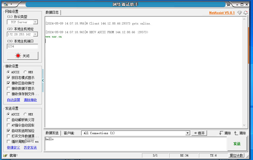Collapse the left settings panel arrow
253x160 pixels.
pyautogui.click(x=43, y=80)
